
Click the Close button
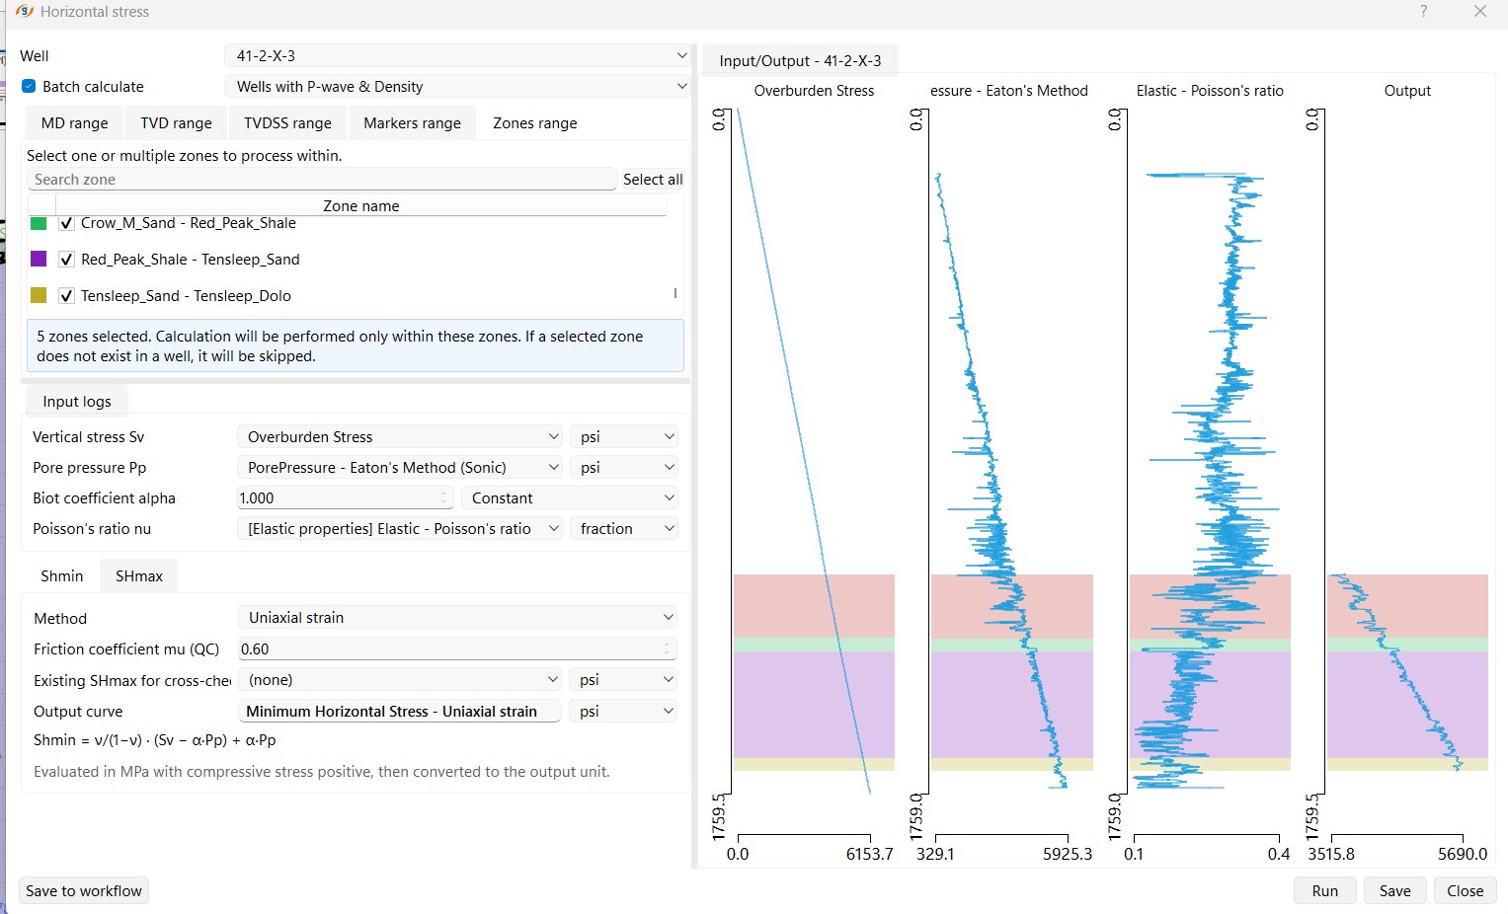1466,891
